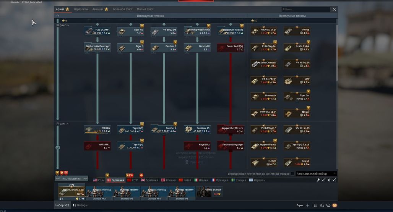Collapse the III ранг section
Image resolution: width=393 pixels, height=212 pixels.
(62, 25)
